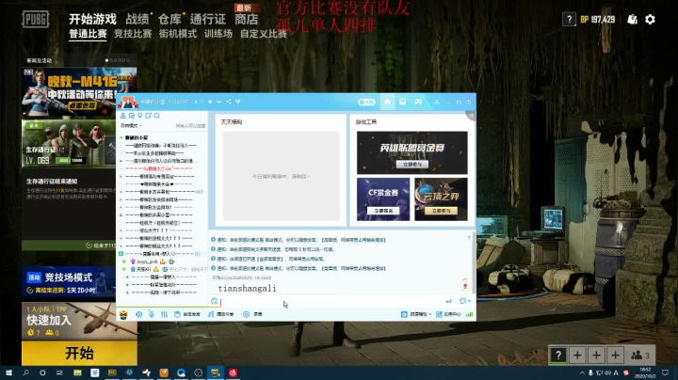This screenshot has height=380, width=678.
Task: Favorite channel with star icon
Action: coord(210,102)
